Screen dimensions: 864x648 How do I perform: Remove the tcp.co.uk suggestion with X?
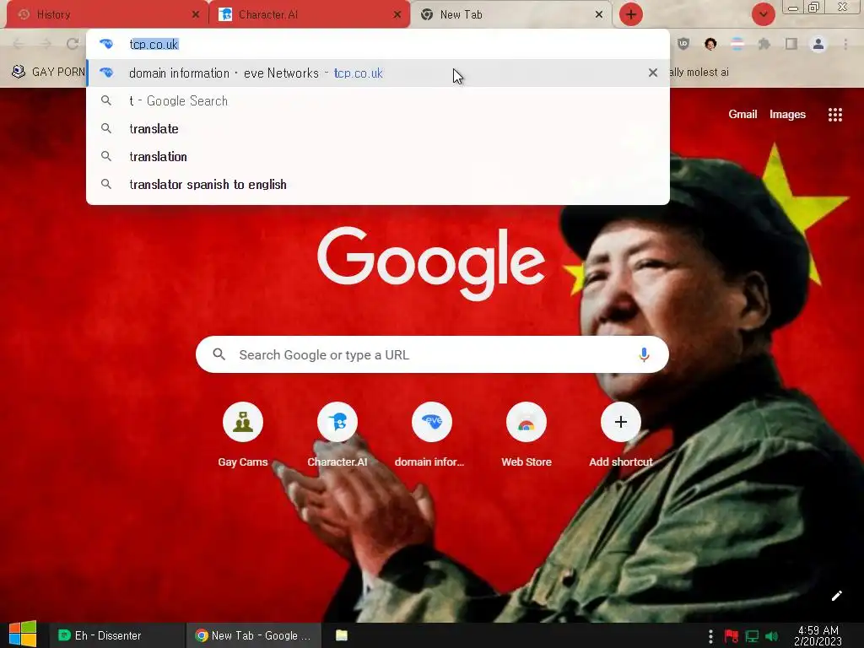(653, 73)
